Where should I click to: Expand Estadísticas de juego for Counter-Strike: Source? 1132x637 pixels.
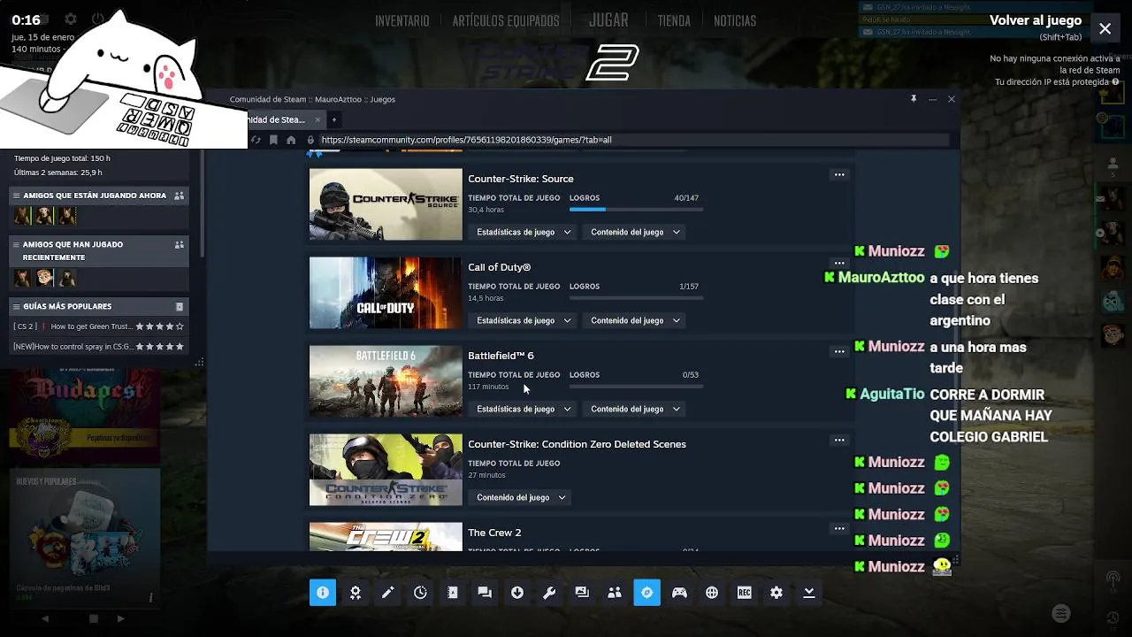pyautogui.click(x=524, y=232)
